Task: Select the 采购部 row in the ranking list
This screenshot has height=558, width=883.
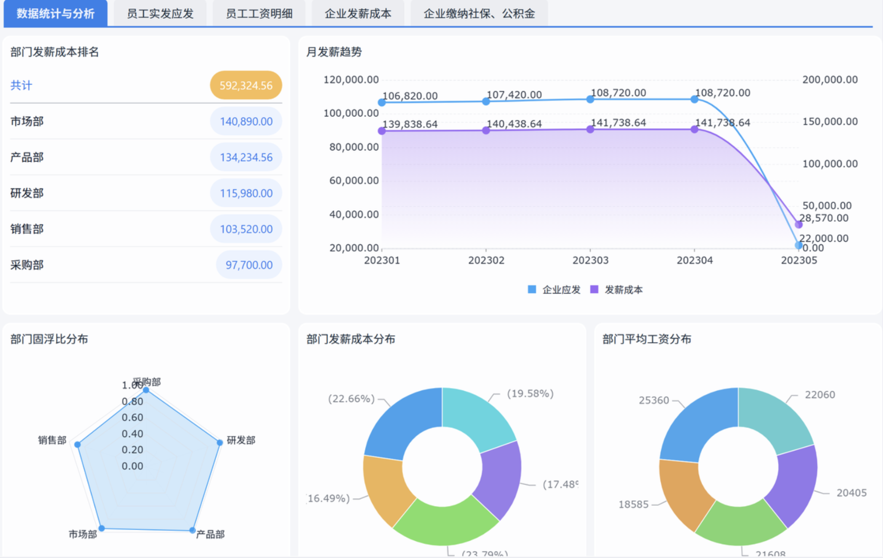Action: tap(146, 265)
